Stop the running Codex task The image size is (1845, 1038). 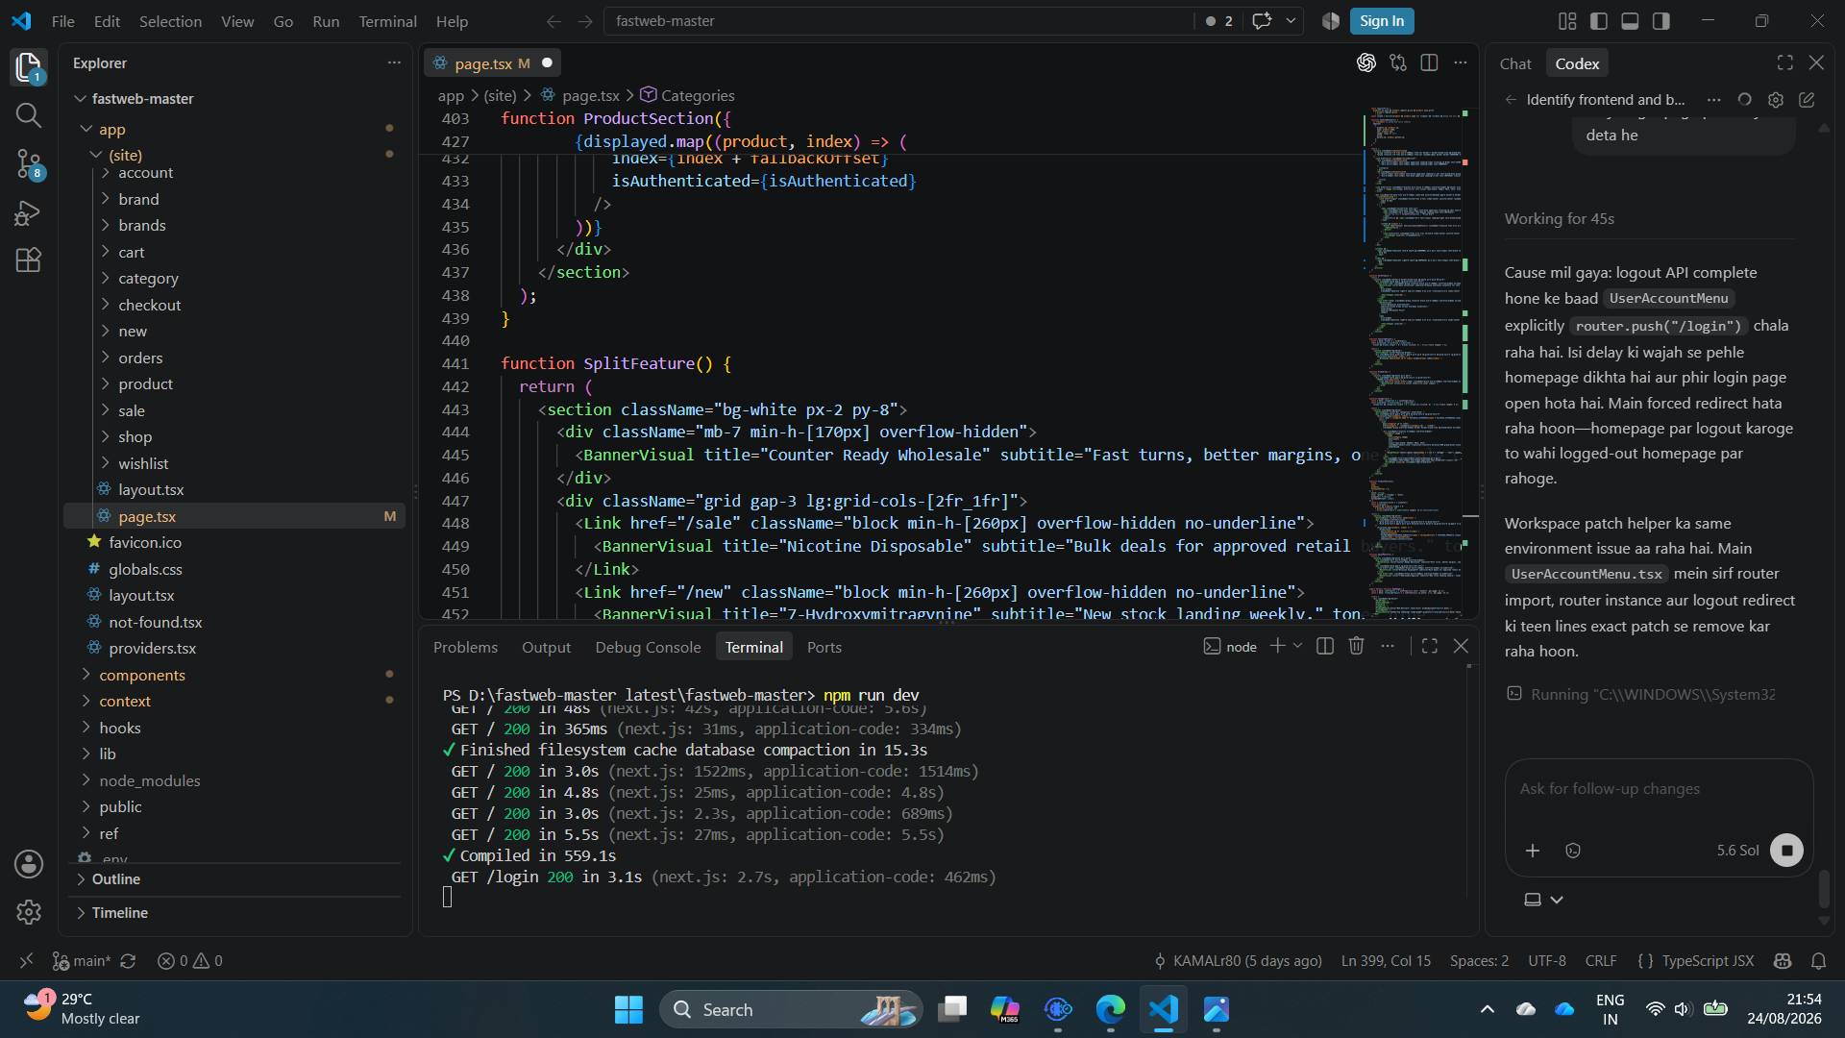tap(1786, 851)
